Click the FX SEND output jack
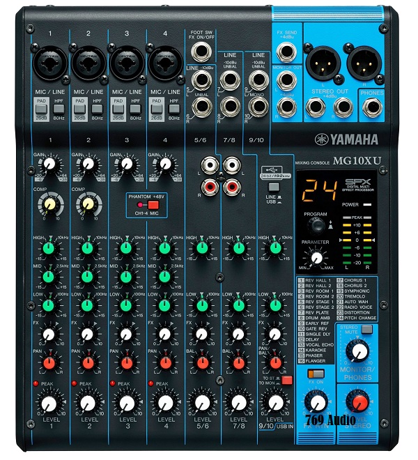Screen dimensions: 418x460 [286, 52]
